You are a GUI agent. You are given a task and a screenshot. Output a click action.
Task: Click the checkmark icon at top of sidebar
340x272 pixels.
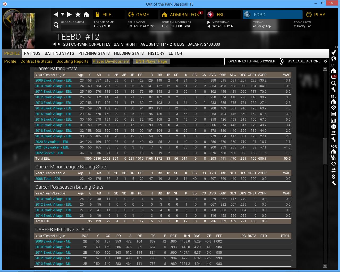(x=334, y=52)
